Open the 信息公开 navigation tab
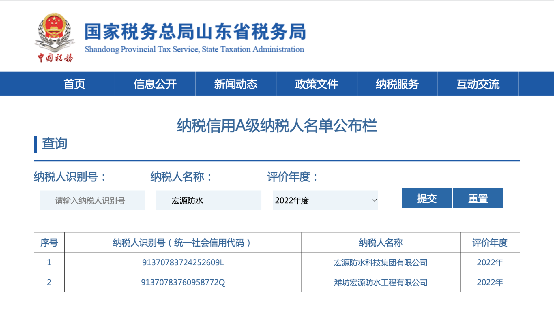 coord(155,84)
